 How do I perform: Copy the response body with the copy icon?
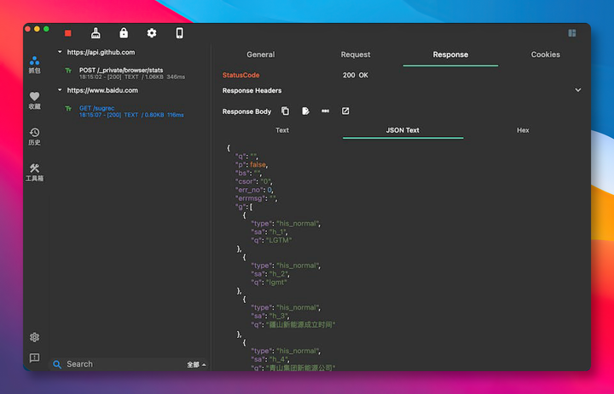[x=285, y=111]
